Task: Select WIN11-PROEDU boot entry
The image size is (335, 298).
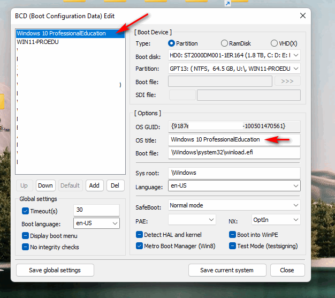Action: 70,42
